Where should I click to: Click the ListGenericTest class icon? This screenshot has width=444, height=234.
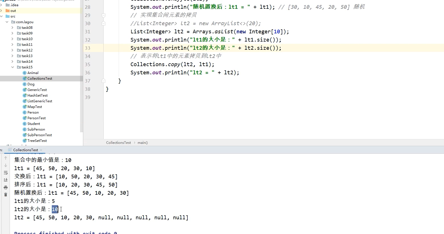tap(25, 101)
